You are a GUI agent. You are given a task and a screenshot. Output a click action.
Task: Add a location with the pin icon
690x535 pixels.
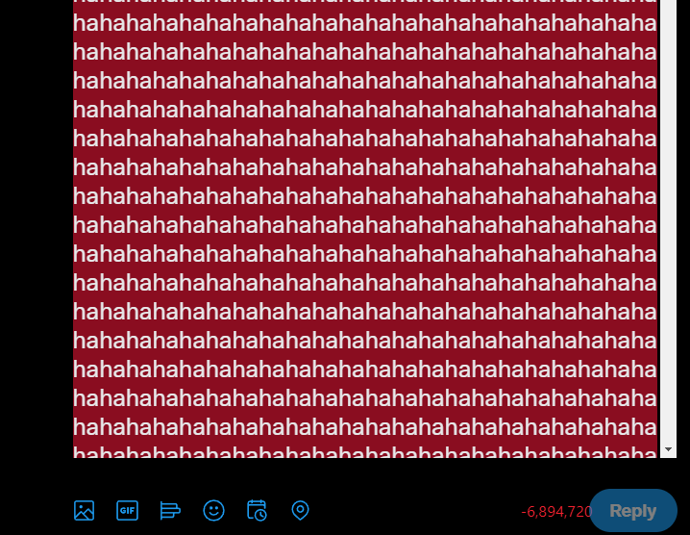click(300, 510)
